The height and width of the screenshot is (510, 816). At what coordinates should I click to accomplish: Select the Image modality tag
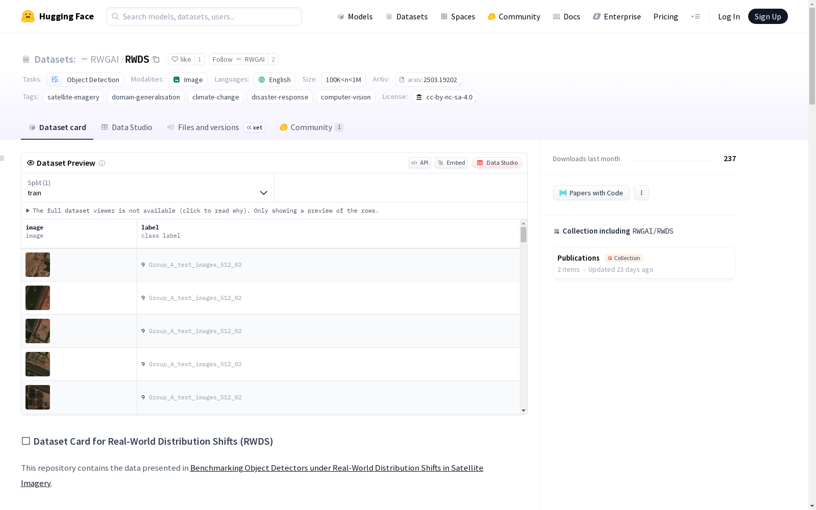click(188, 80)
